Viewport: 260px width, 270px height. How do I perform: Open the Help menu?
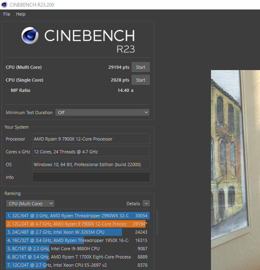21,14
